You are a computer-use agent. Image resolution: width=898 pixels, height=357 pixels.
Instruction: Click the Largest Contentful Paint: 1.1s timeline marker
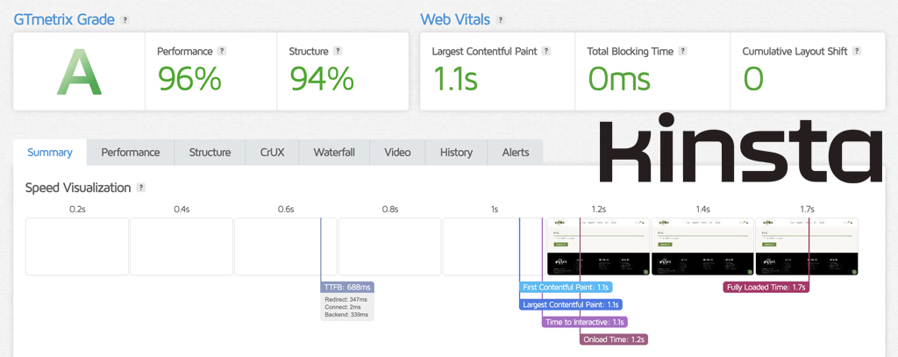[571, 305]
